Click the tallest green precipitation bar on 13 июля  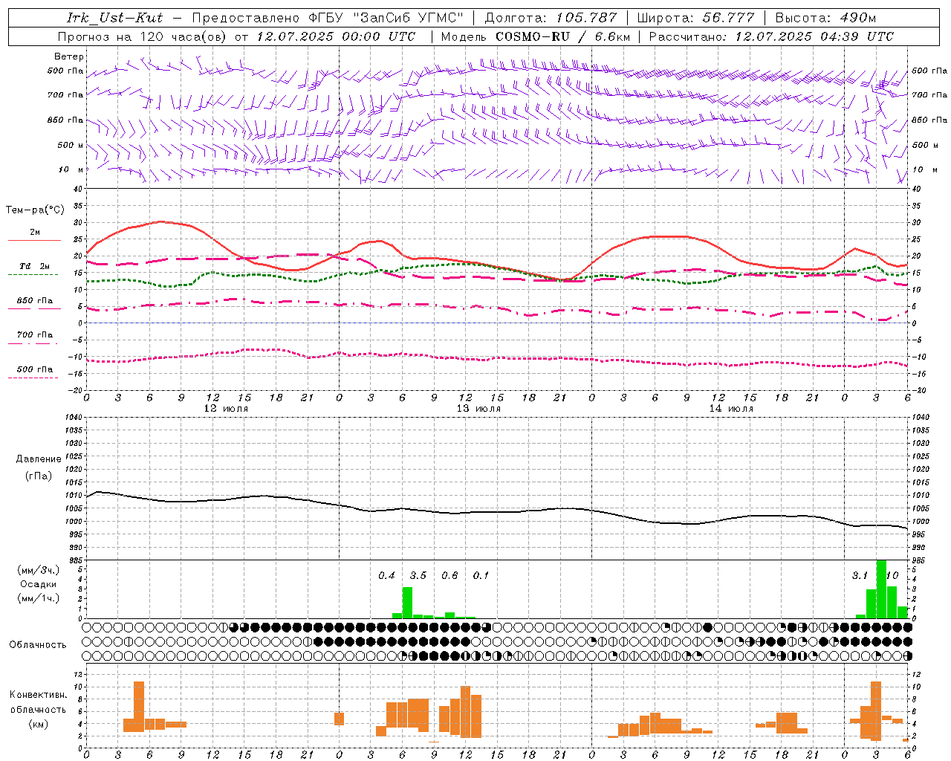(407, 603)
